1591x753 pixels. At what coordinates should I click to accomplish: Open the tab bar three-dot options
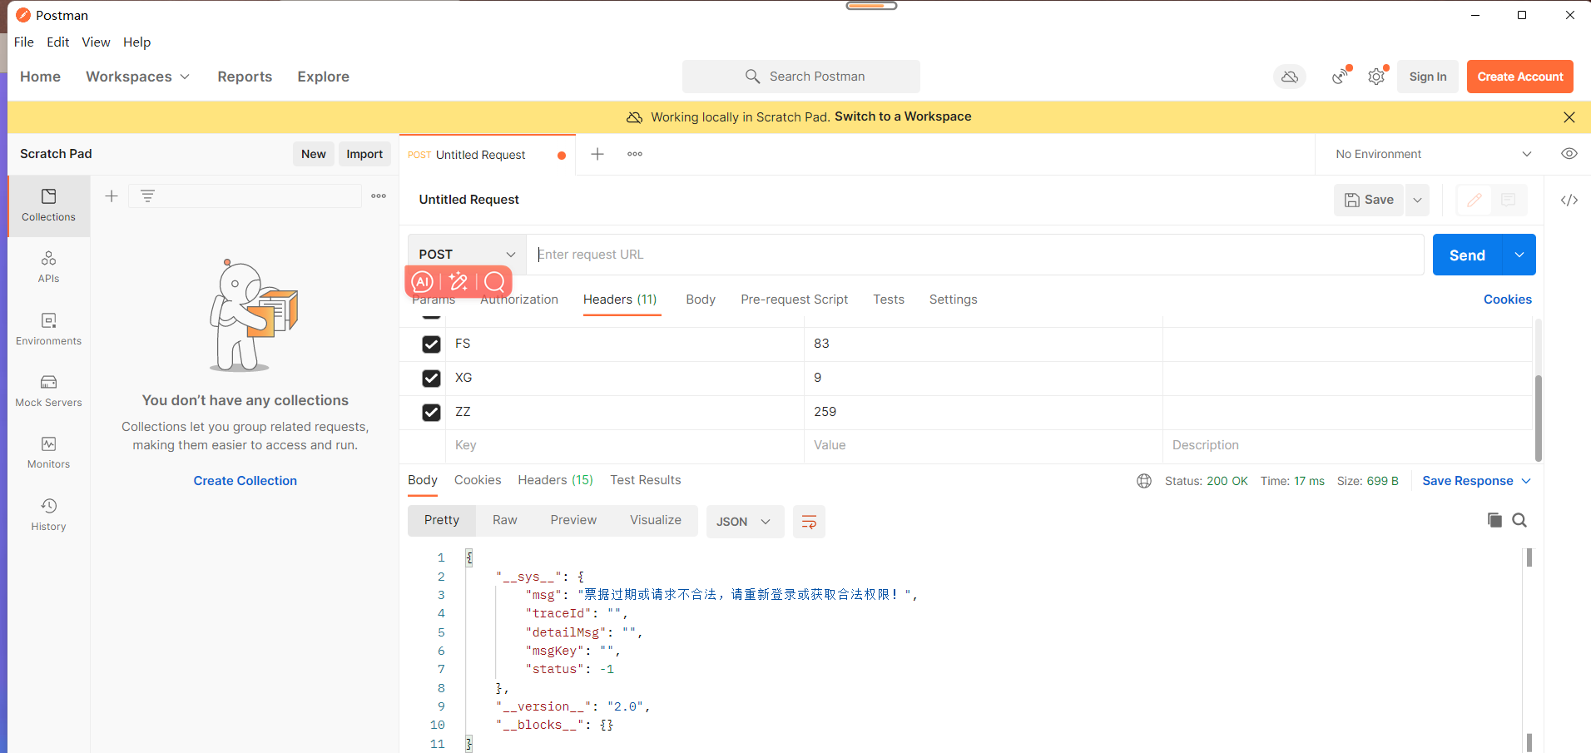[x=635, y=154]
